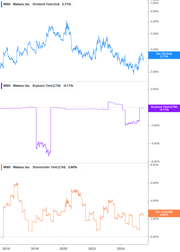The image size is (180, 252).
Task: Click the blue Div Yld (Ind) 2.71% value tag
Action: point(164,55)
